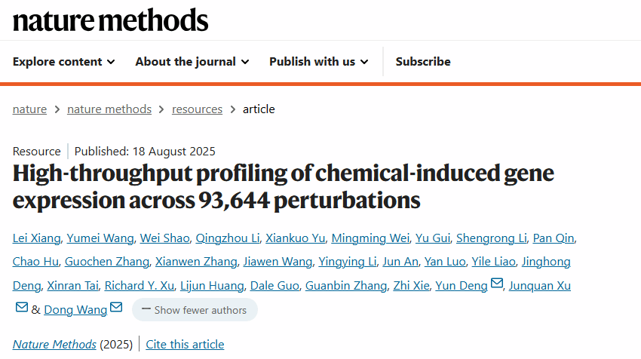Click the Subscribe menu item
The height and width of the screenshot is (359, 641).
423,62
